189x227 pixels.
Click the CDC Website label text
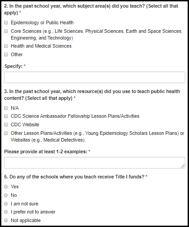[x=25, y=125]
